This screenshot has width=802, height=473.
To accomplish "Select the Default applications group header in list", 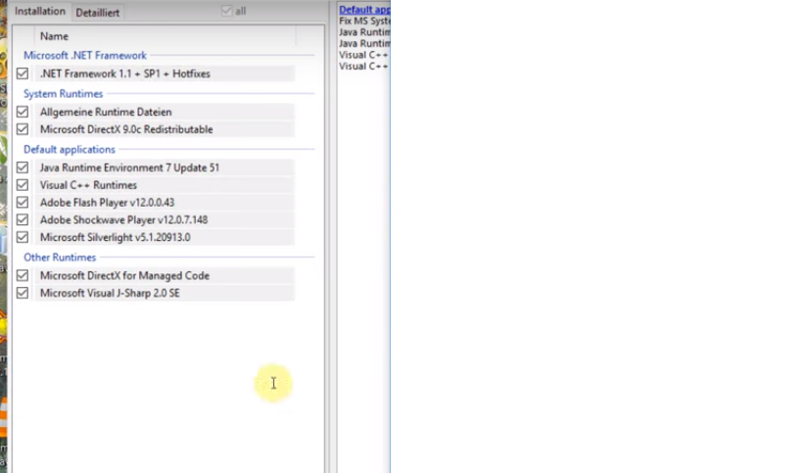I will point(69,150).
